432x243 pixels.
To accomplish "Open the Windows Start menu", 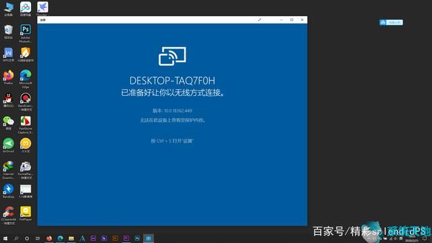I will (x=5, y=238).
